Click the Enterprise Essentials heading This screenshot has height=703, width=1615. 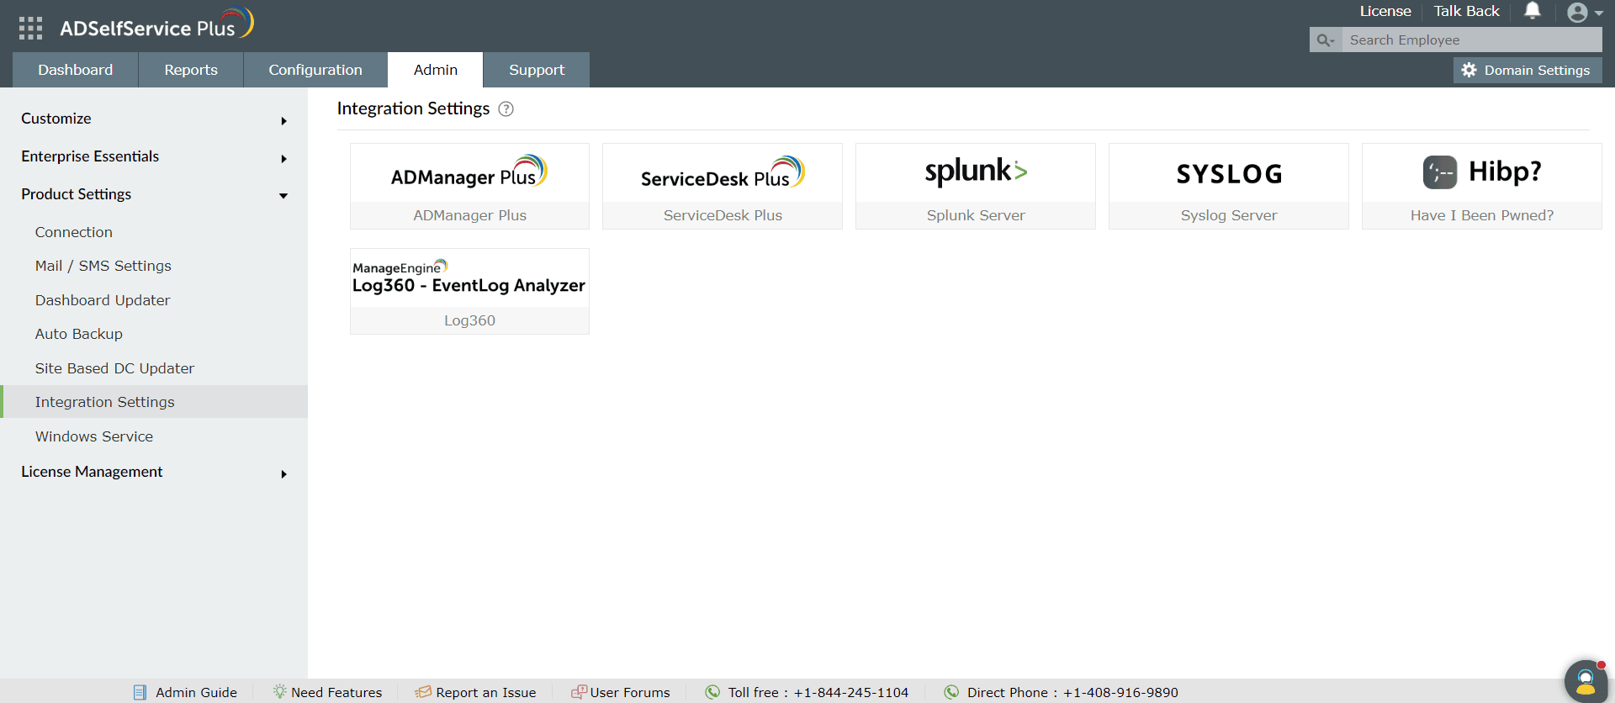tap(90, 156)
